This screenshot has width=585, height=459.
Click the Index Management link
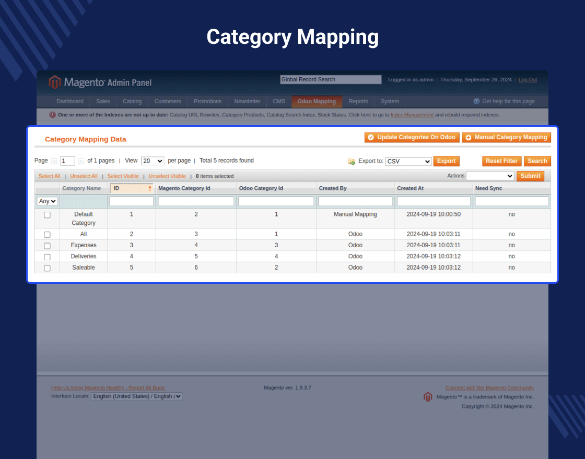412,115
